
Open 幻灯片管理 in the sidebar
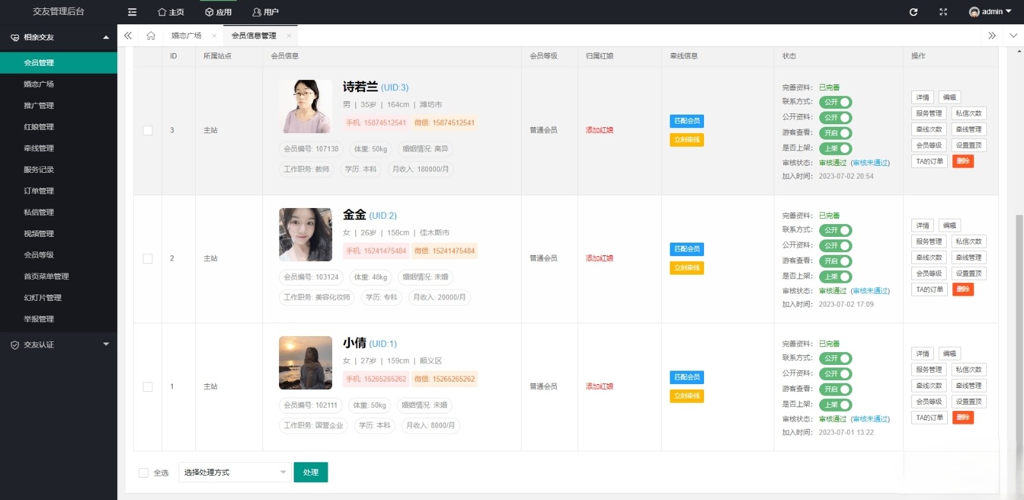click(x=58, y=298)
